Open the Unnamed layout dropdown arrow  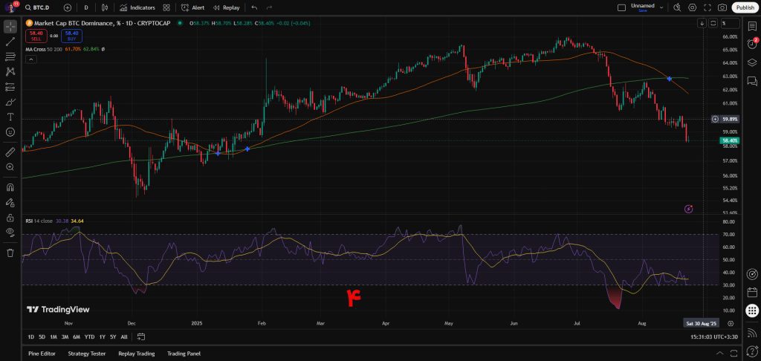[661, 7]
